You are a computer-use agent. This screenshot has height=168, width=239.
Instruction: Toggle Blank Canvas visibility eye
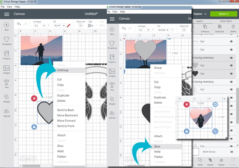(232, 152)
